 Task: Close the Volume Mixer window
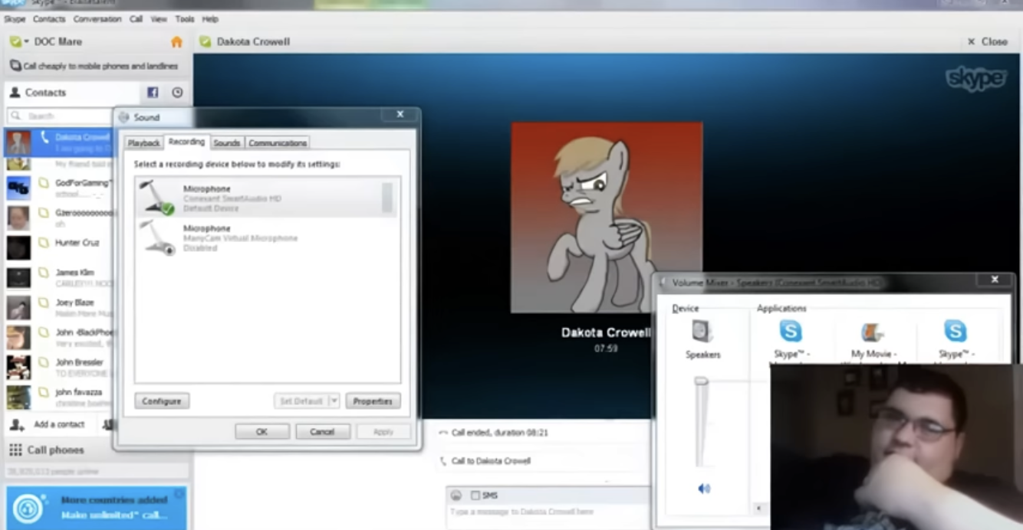coord(995,280)
